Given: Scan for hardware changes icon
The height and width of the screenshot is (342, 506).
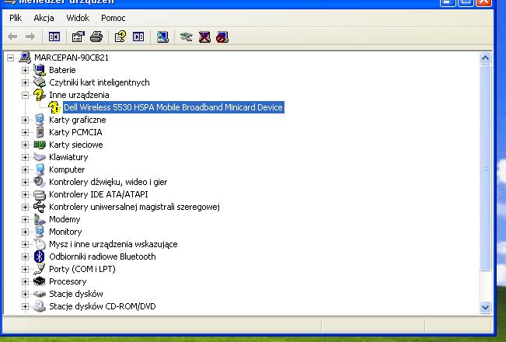Looking at the screenshot, I should tap(162, 37).
